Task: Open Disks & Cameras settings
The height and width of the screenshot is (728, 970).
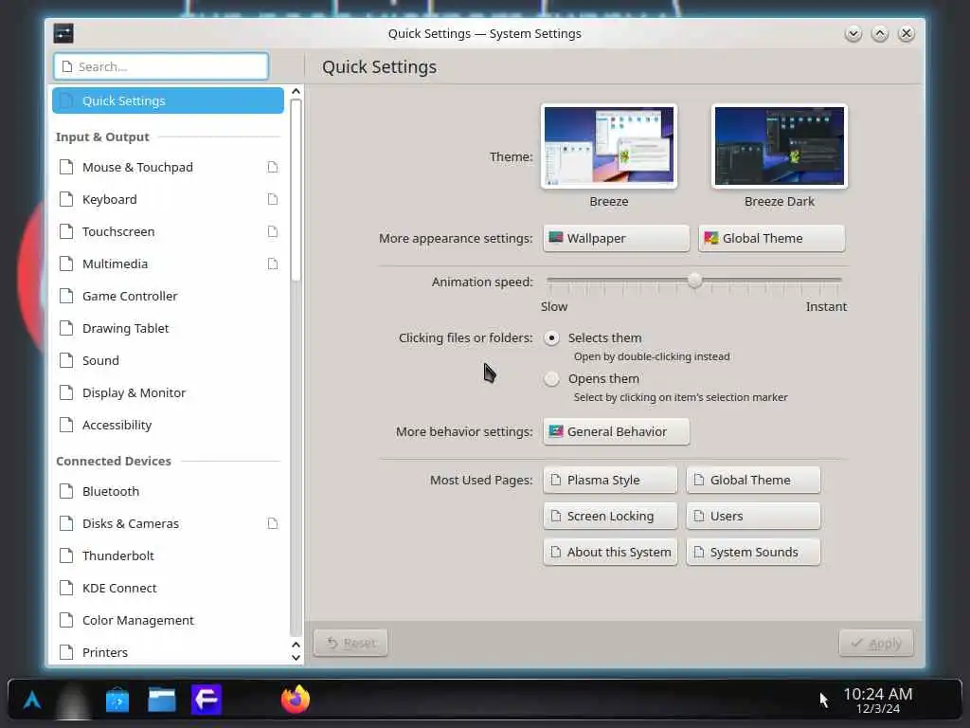Action: [x=168, y=523]
